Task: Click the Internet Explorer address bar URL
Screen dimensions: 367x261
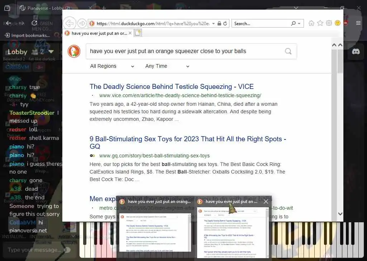Action: pyautogui.click(x=153, y=23)
